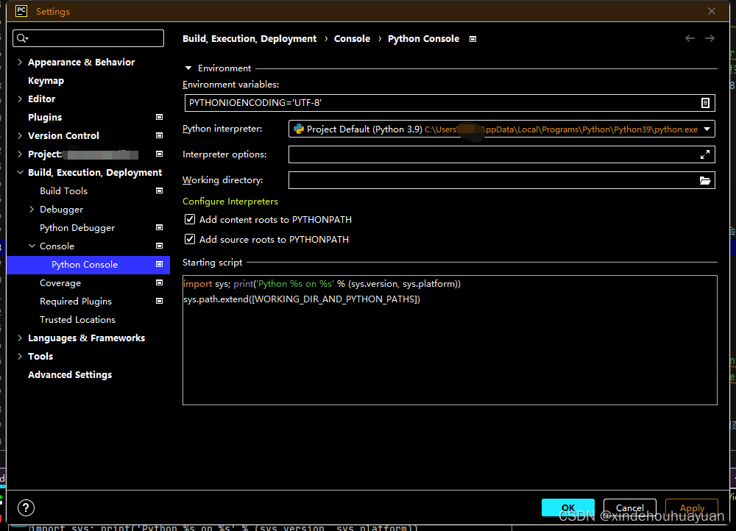
Task: Click the project-level marker beside Required Plugins
Action: click(159, 301)
